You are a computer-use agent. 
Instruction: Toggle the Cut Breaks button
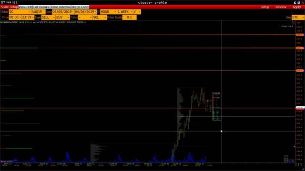pos(41,7)
